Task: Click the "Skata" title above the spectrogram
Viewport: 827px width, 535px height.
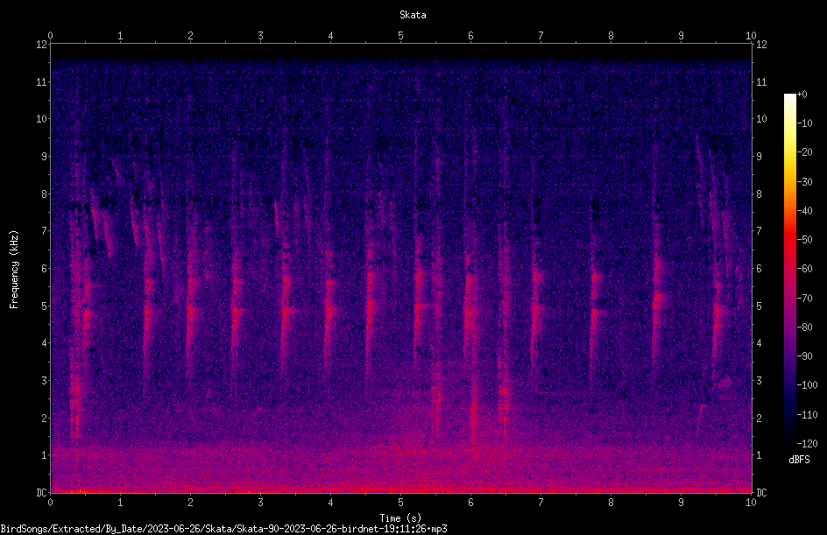Action: (413, 15)
